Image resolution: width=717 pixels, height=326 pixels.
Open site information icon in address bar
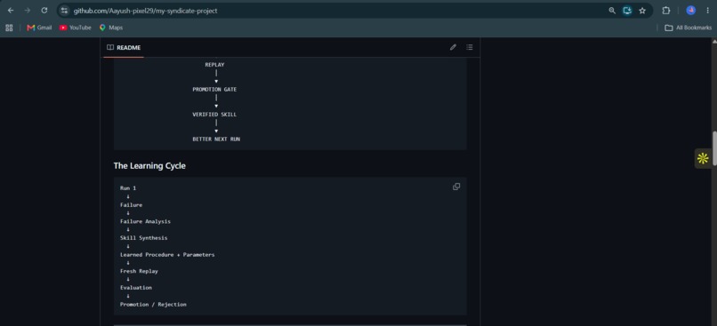[64, 11]
